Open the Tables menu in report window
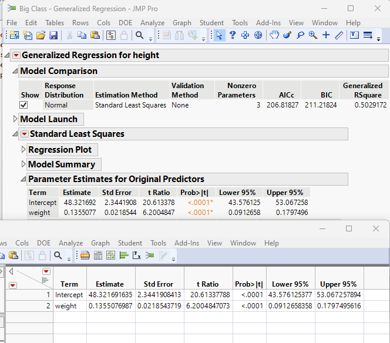Screen dimensions: 390x343 [55, 23]
